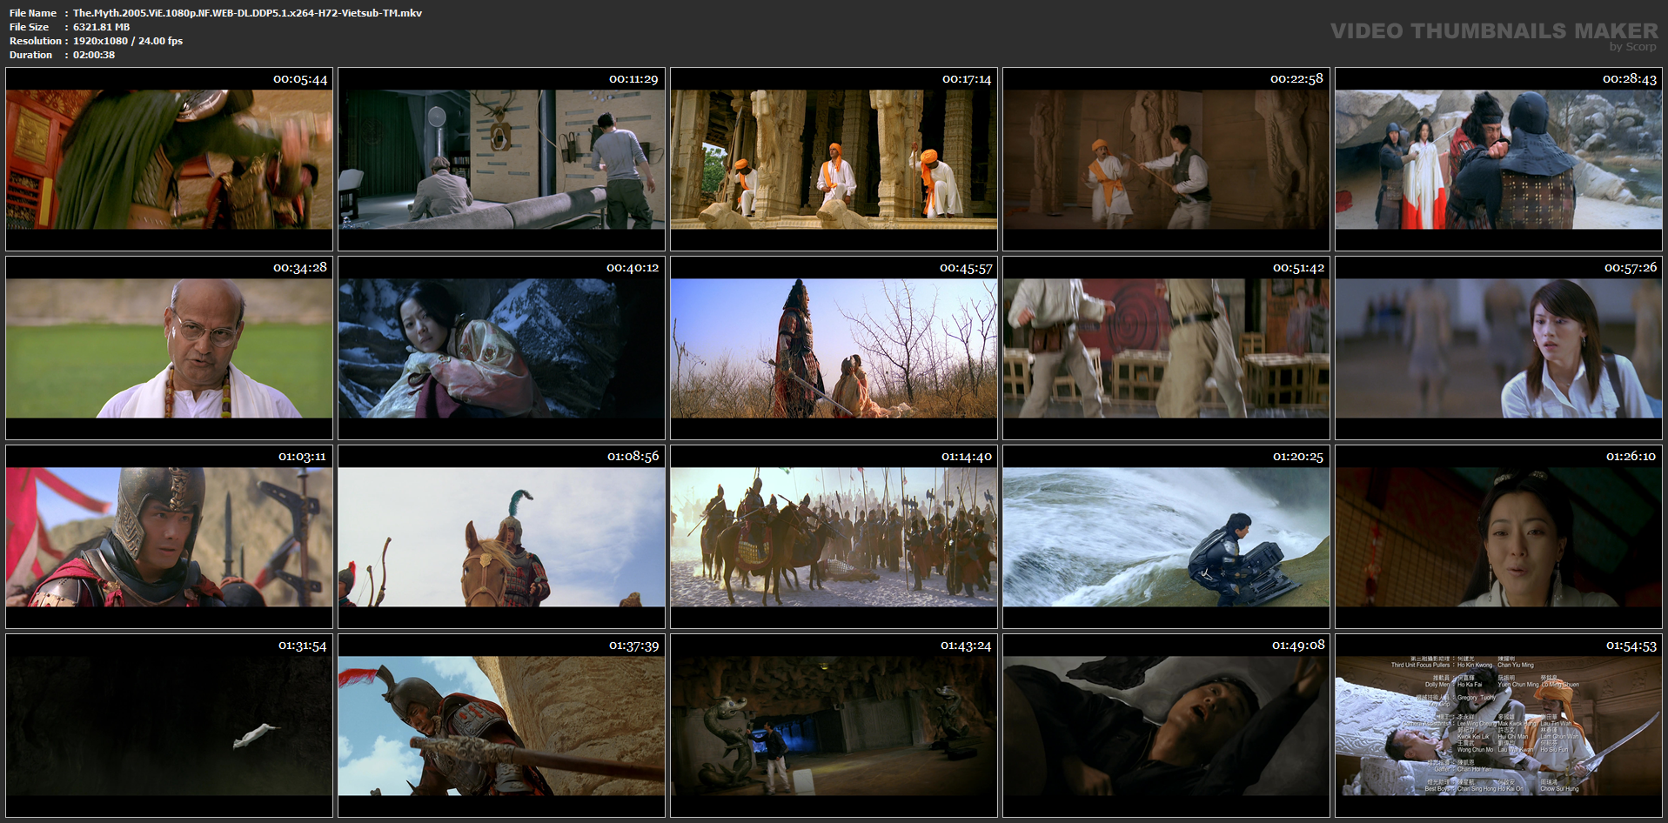Click the file size value 6321.81 MB
1668x823 pixels.
[x=101, y=27]
